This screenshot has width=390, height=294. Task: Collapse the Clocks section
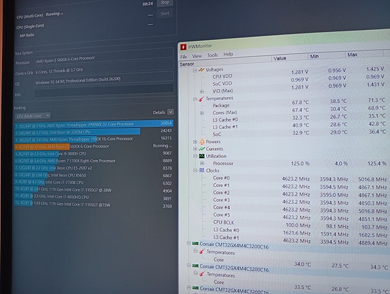(x=195, y=170)
